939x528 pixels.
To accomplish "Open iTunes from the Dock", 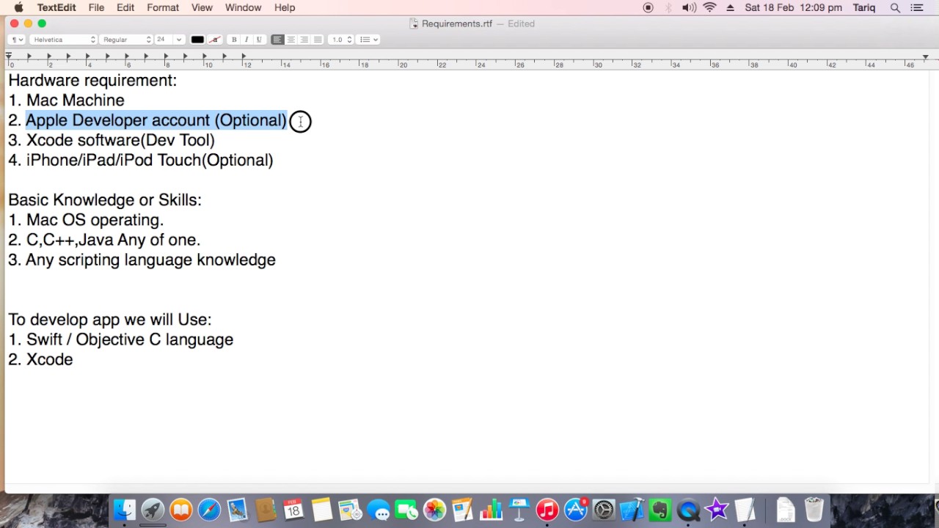I will pyautogui.click(x=547, y=510).
